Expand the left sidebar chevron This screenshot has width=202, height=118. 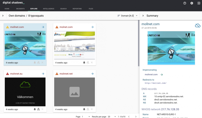(x=3, y=16)
